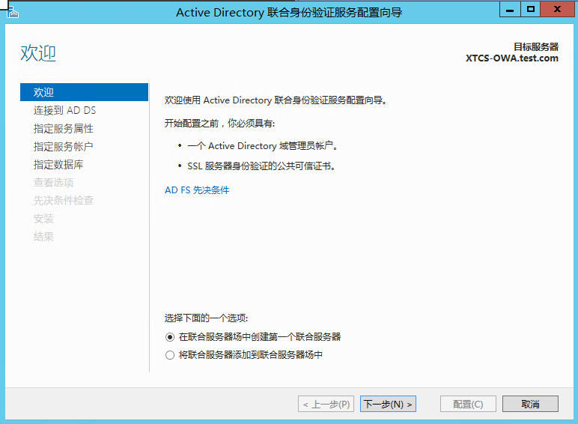Click the 下一步(N) button
Viewport: 578px width, 424px height.
point(388,404)
